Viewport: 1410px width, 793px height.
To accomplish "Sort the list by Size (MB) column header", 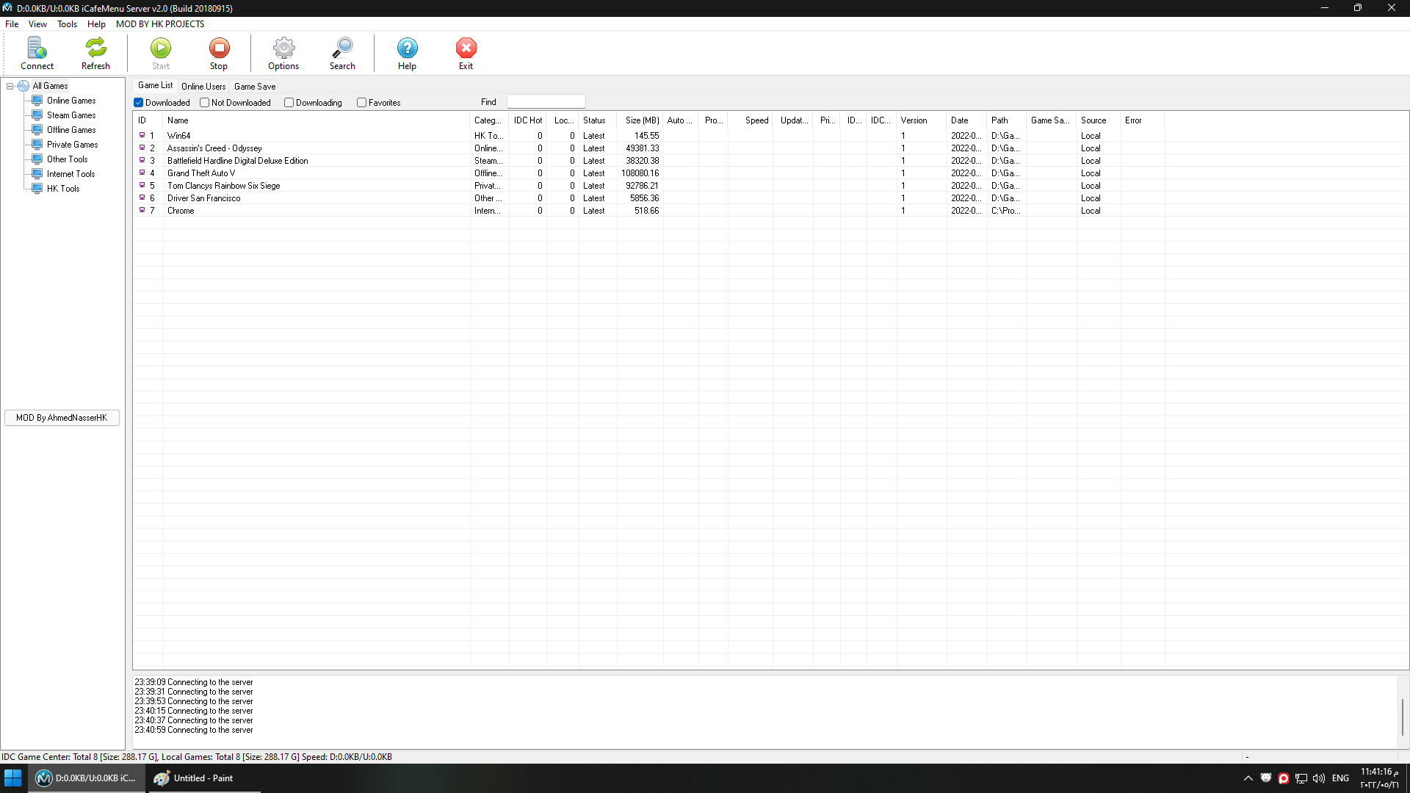I will click(x=641, y=120).
